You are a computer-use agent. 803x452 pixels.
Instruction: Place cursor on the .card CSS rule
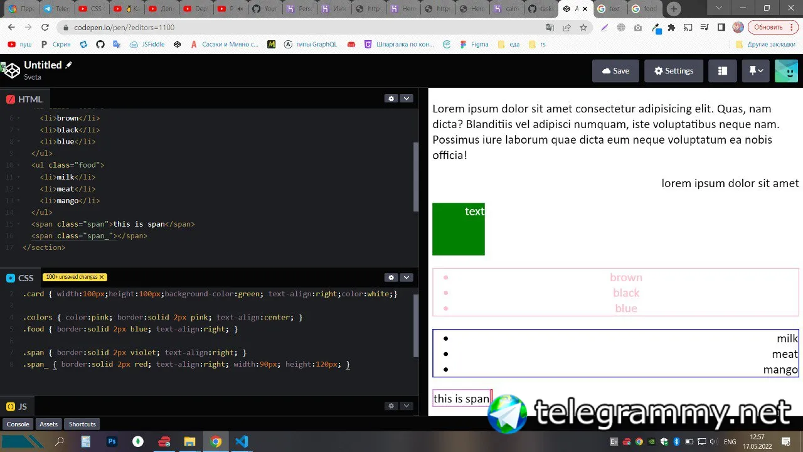pos(210,294)
